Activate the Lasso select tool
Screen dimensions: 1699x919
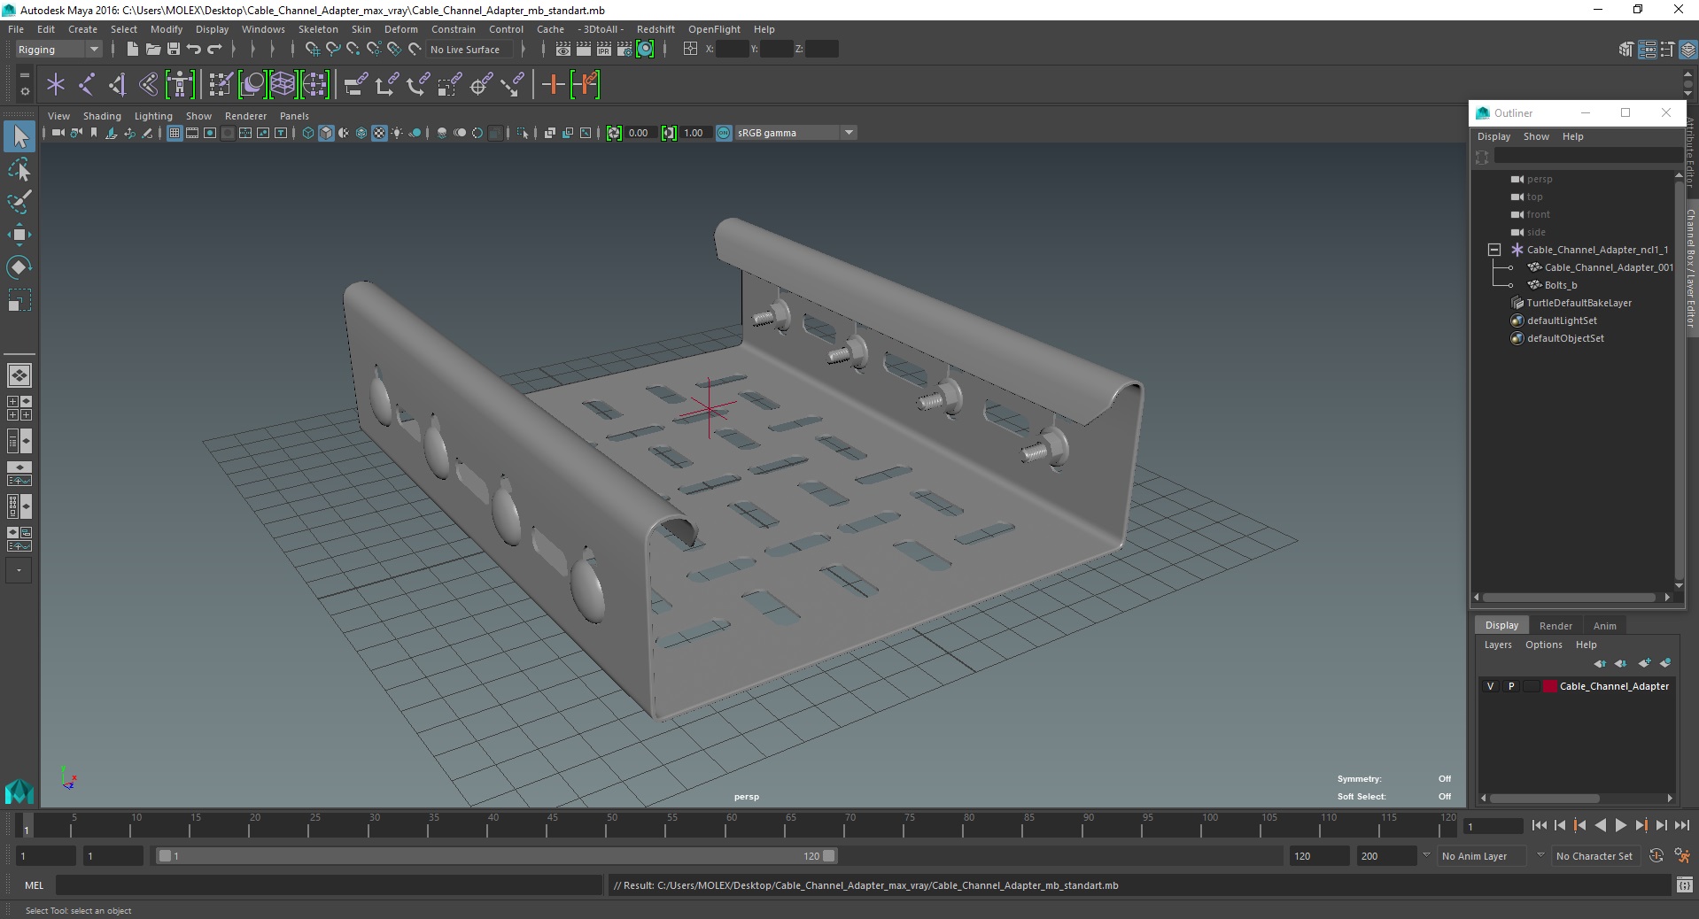point(19,169)
